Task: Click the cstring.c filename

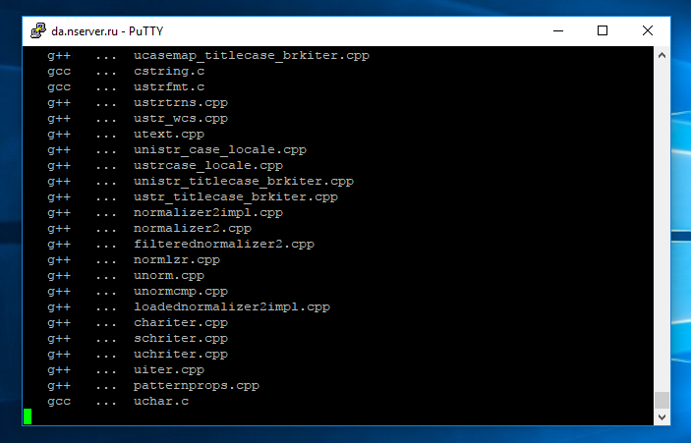Action: 169,72
